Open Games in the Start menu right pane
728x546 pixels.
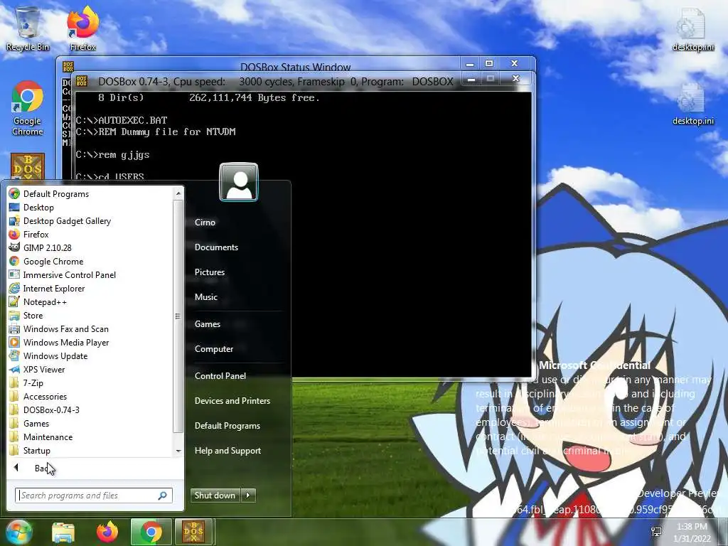pos(207,324)
